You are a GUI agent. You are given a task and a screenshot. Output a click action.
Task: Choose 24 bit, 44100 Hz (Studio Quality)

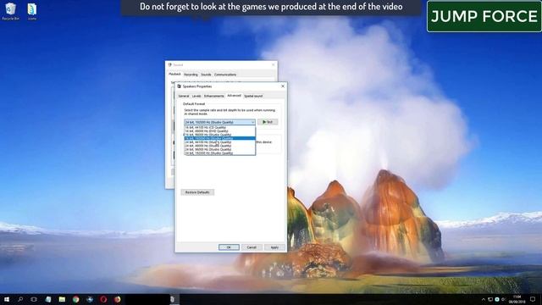coord(220,142)
